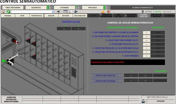The width and height of the screenshot is (176, 104).
Task: Start microcycle 6 Colectar 0,0 entregar X,Y
Action: click(147, 52)
